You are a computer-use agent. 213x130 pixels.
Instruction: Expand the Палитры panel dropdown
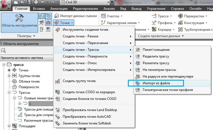click(26, 36)
